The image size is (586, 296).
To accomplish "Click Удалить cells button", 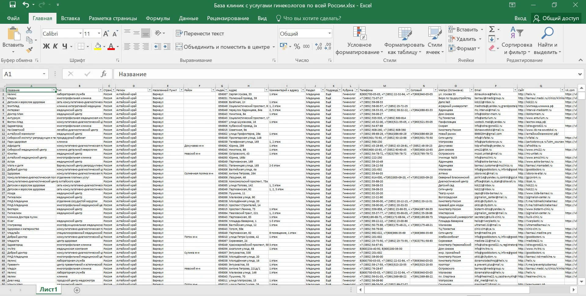I will click(462, 39).
